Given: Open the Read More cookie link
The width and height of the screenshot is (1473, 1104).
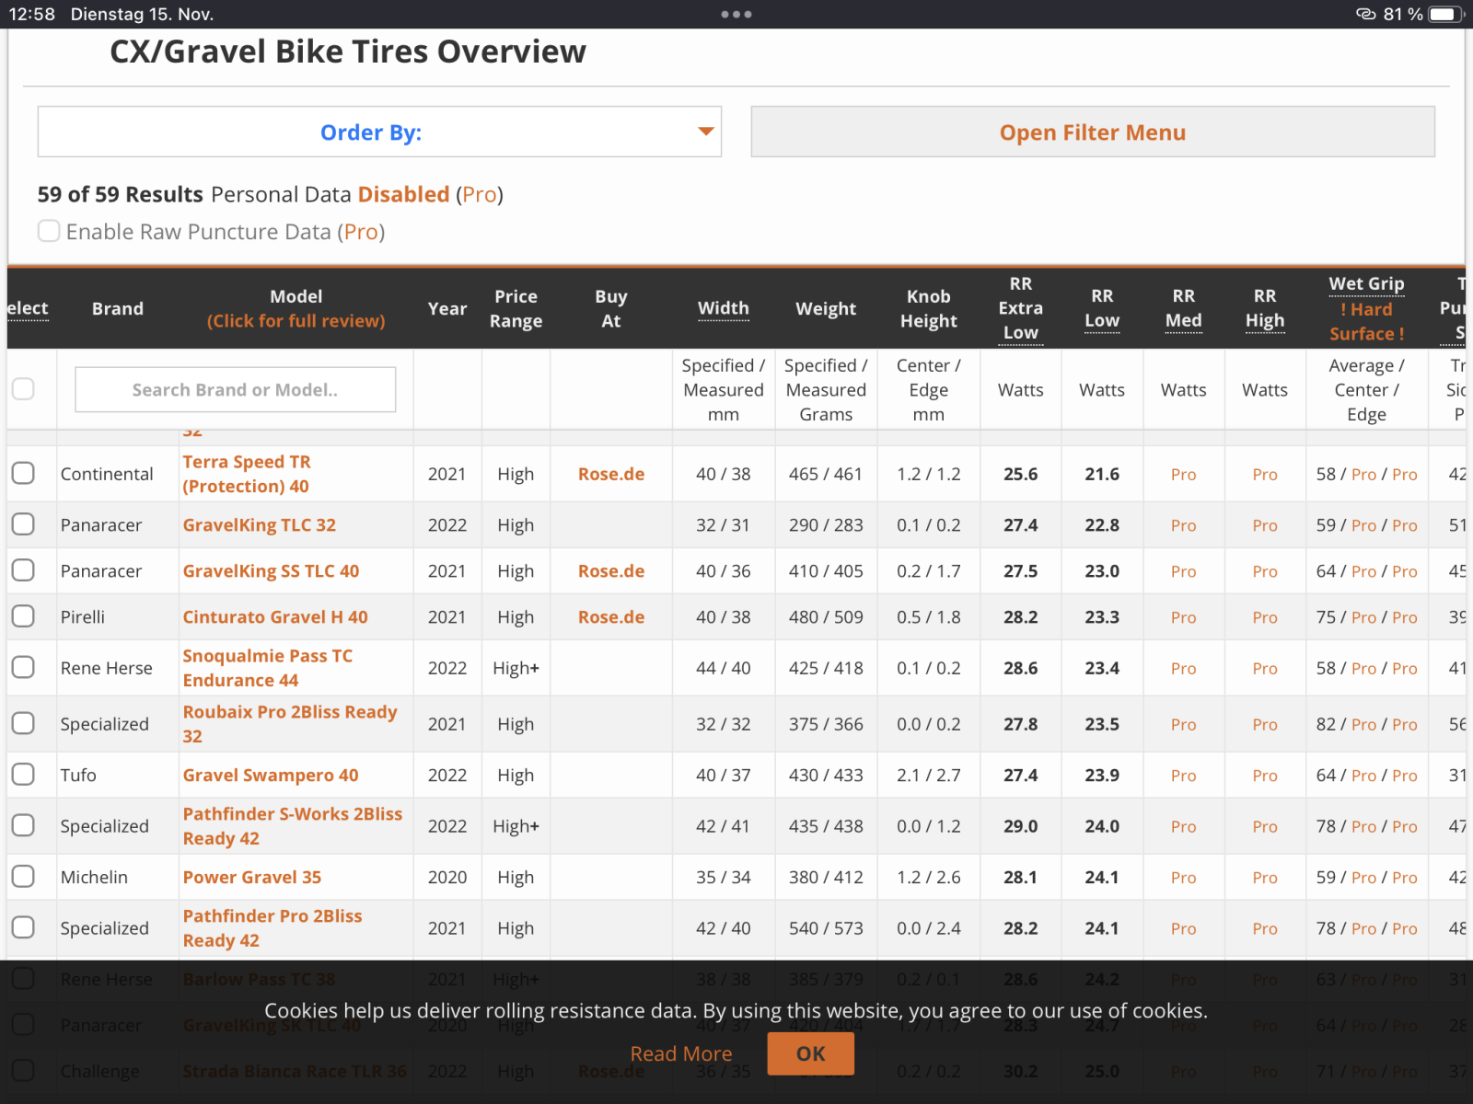Looking at the screenshot, I should [x=680, y=1053].
